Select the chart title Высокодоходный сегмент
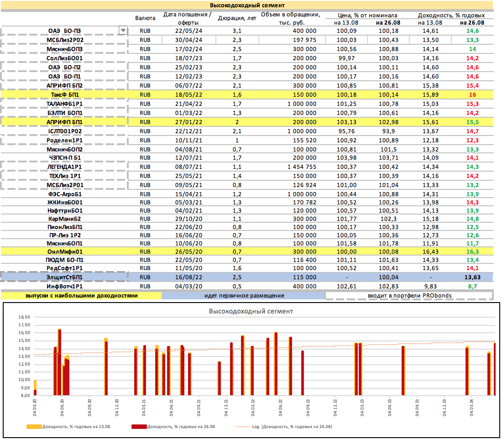 [x=251, y=311]
